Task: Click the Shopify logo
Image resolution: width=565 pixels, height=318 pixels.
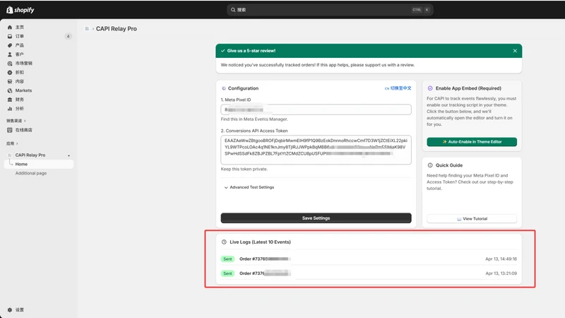Action: point(20,10)
